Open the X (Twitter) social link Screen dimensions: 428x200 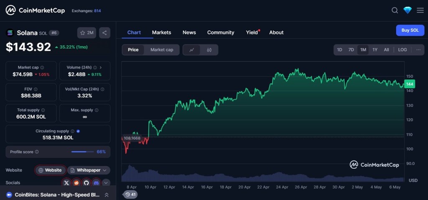pos(66,183)
